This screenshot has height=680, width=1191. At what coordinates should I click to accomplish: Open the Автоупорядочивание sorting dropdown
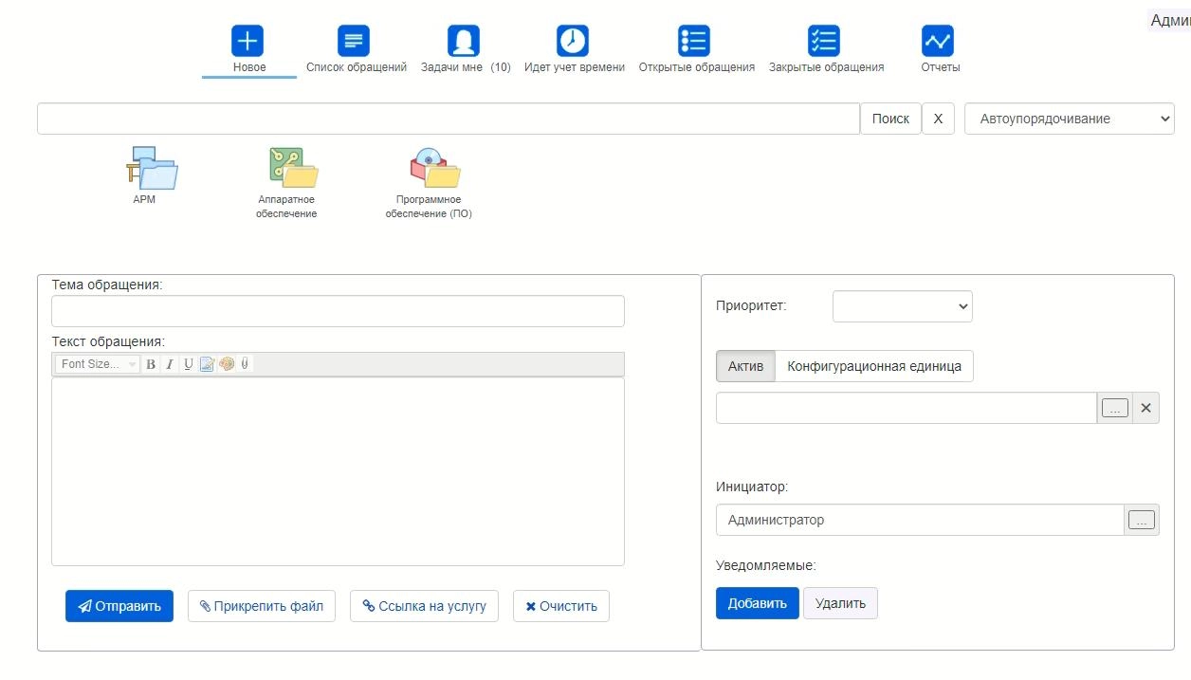coord(1070,119)
